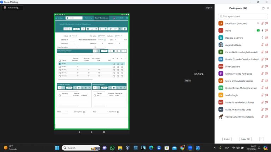271x152 pixels.
Task: Open calendar picker for last menstruation date
Action: click(x=104, y=40)
